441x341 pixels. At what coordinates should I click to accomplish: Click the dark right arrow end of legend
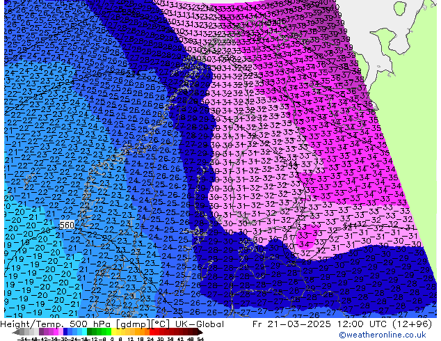(x=200, y=332)
